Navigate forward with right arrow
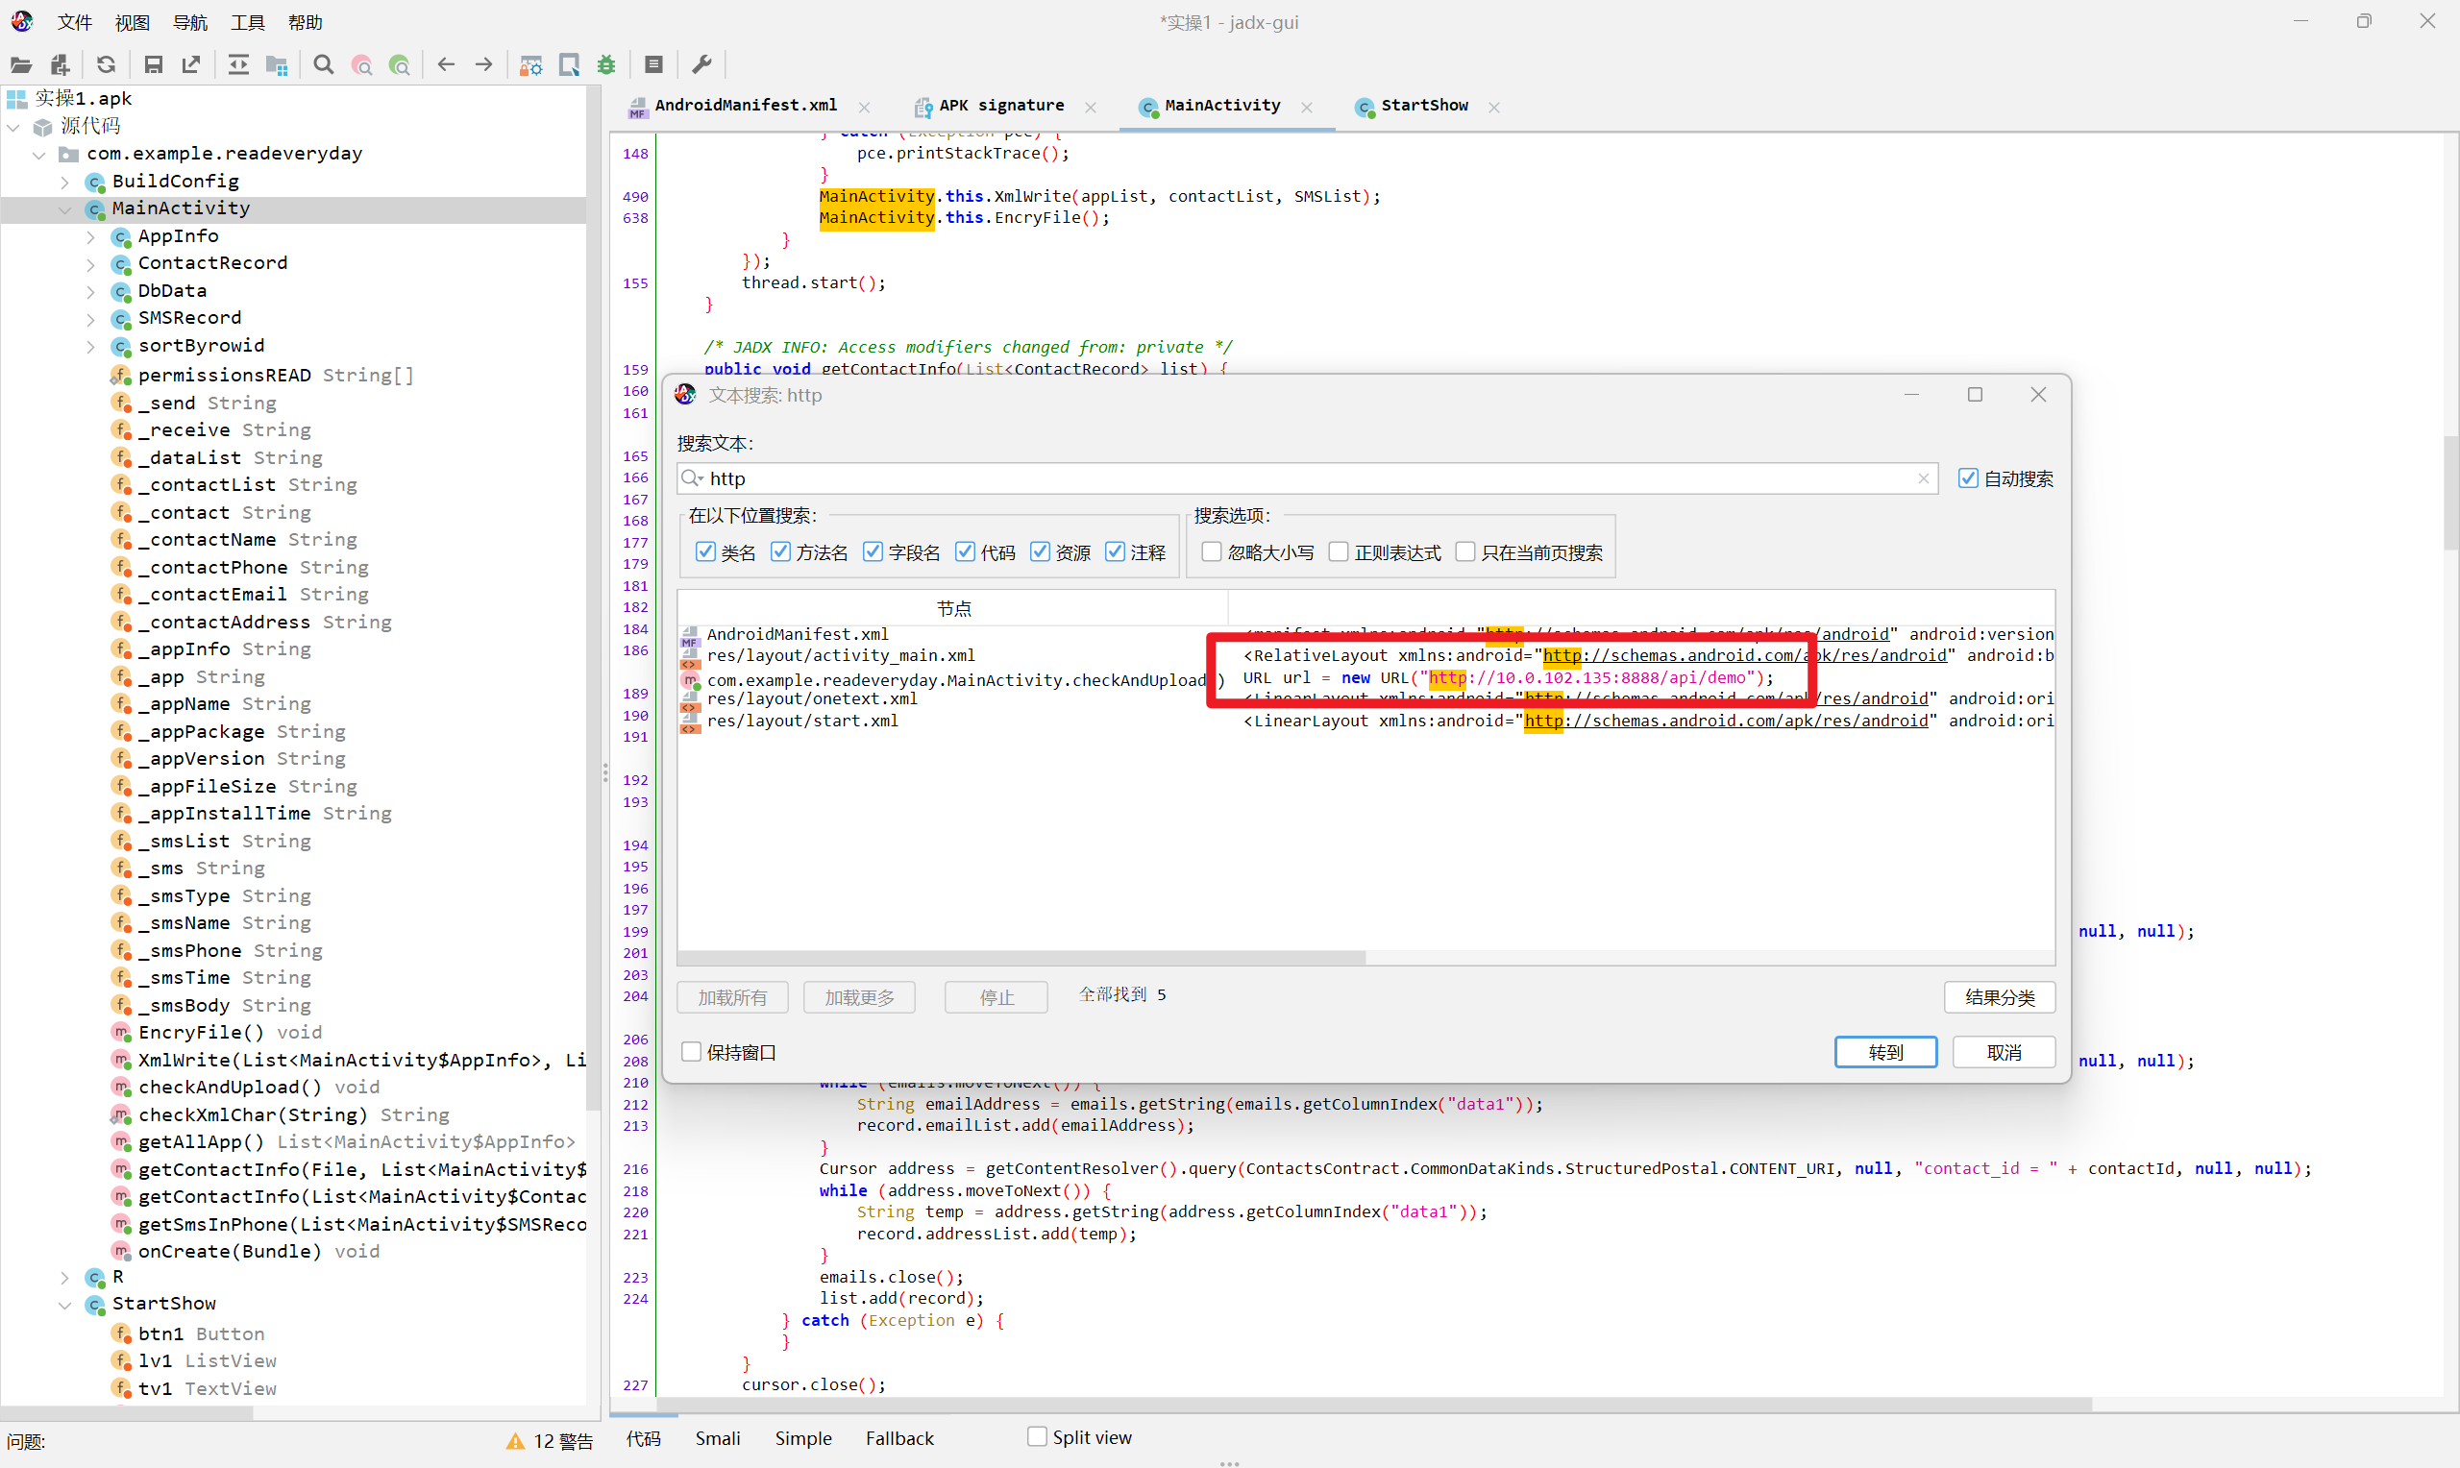The image size is (2460, 1468). click(483, 65)
